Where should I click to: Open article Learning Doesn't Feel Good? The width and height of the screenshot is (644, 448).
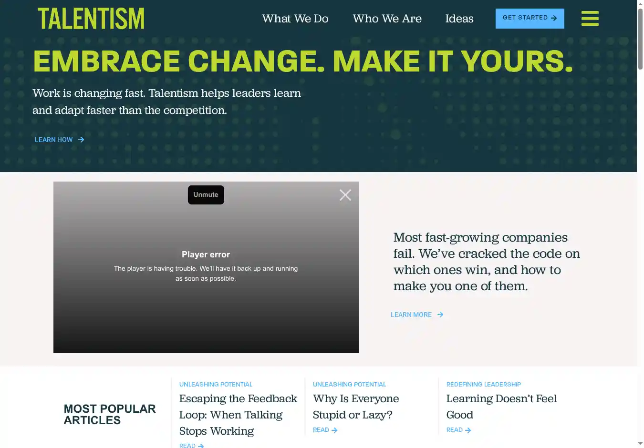[x=501, y=407]
